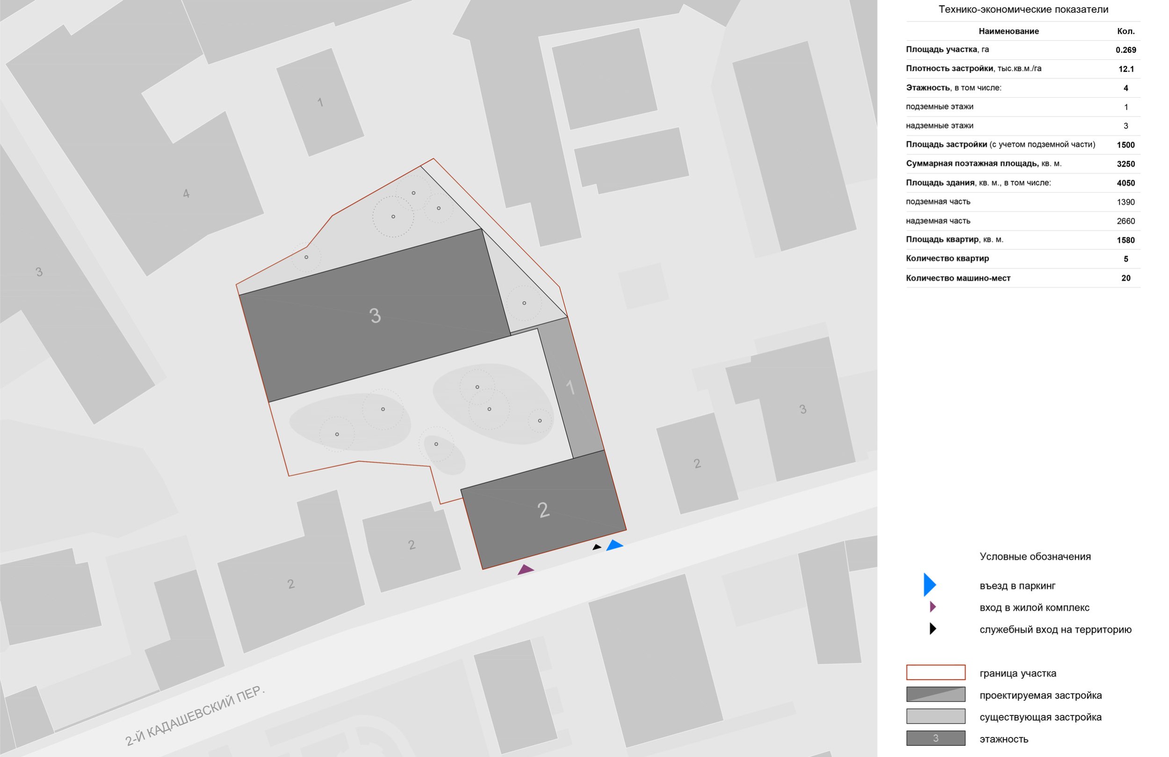
Task: Click the blue triangle icon in the legend
Action: [x=929, y=585]
